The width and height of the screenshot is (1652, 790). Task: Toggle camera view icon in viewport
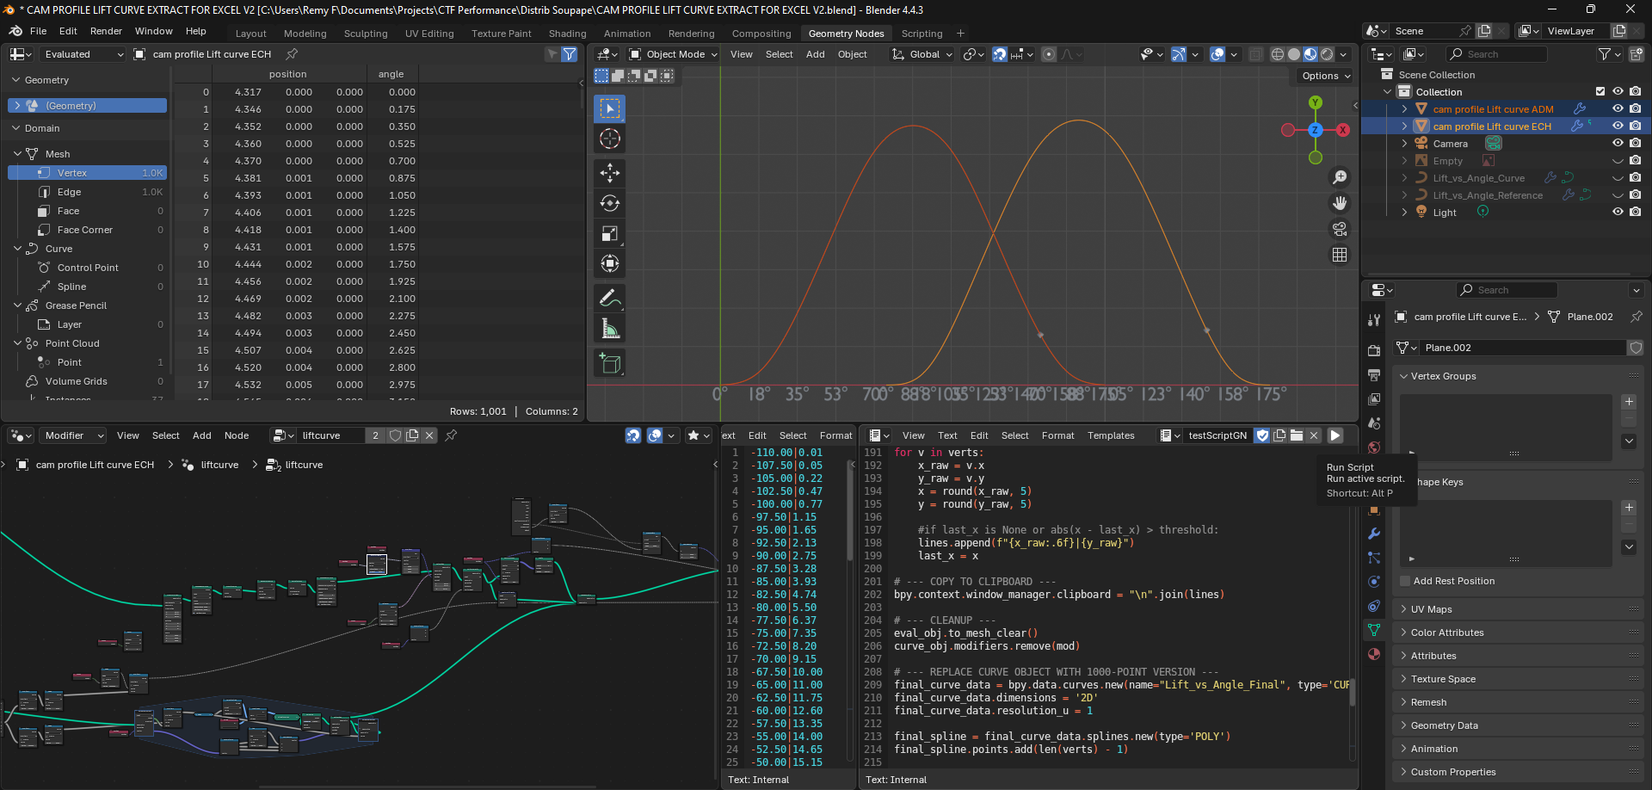[x=1340, y=229]
